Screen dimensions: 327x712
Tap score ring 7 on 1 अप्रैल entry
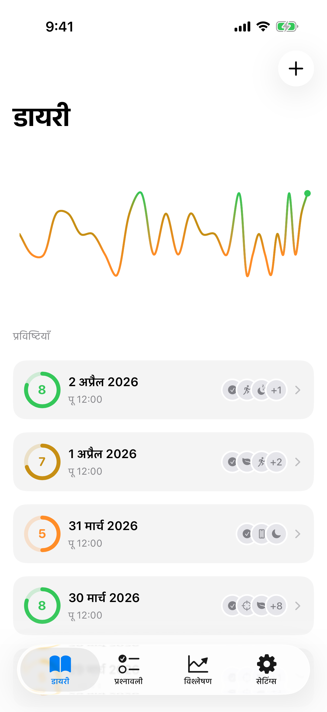(x=42, y=462)
